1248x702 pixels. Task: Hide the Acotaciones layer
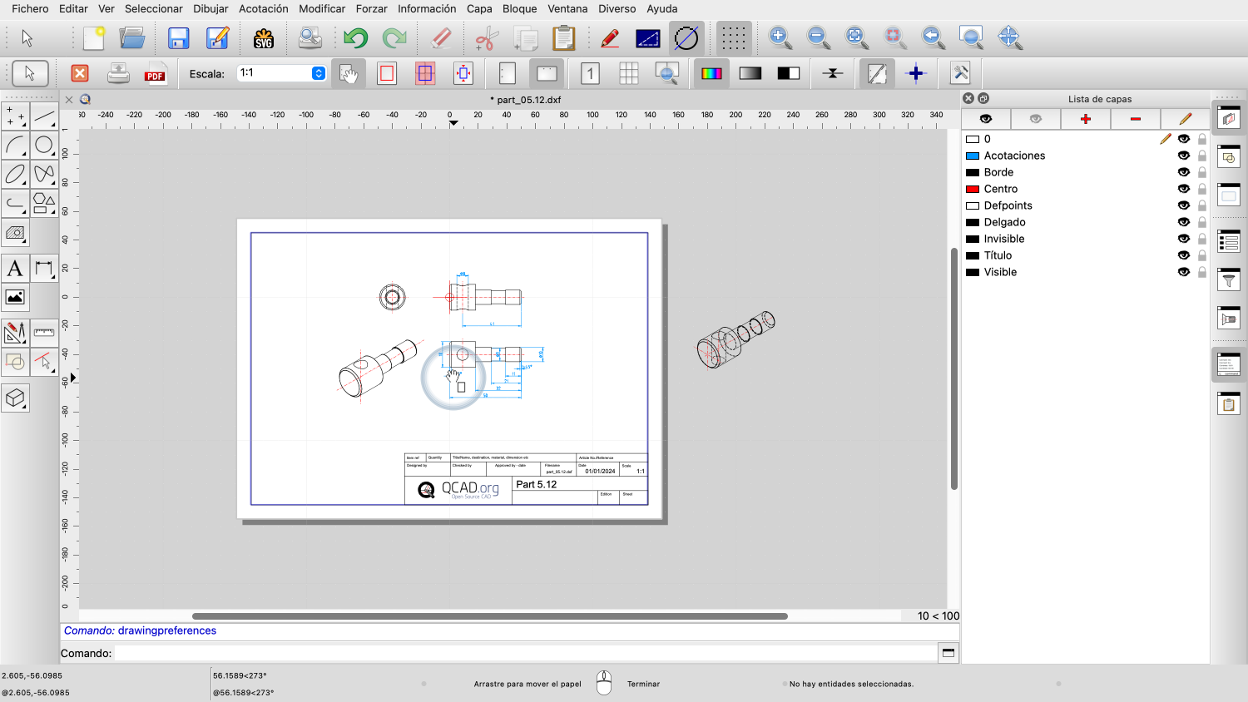tap(1183, 156)
